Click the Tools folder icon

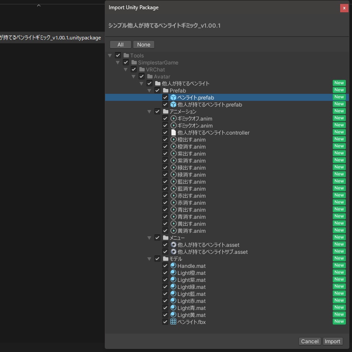pyautogui.click(x=126, y=55)
